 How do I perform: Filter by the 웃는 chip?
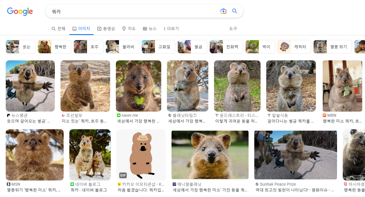click(x=21, y=47)
